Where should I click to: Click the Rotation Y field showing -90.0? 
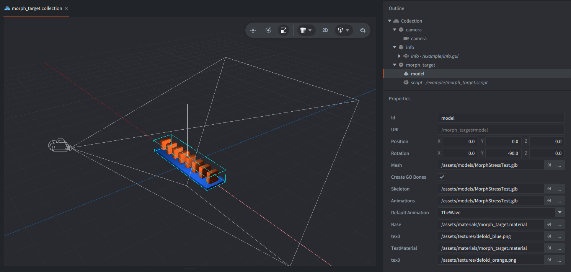[x=504, y=153]
